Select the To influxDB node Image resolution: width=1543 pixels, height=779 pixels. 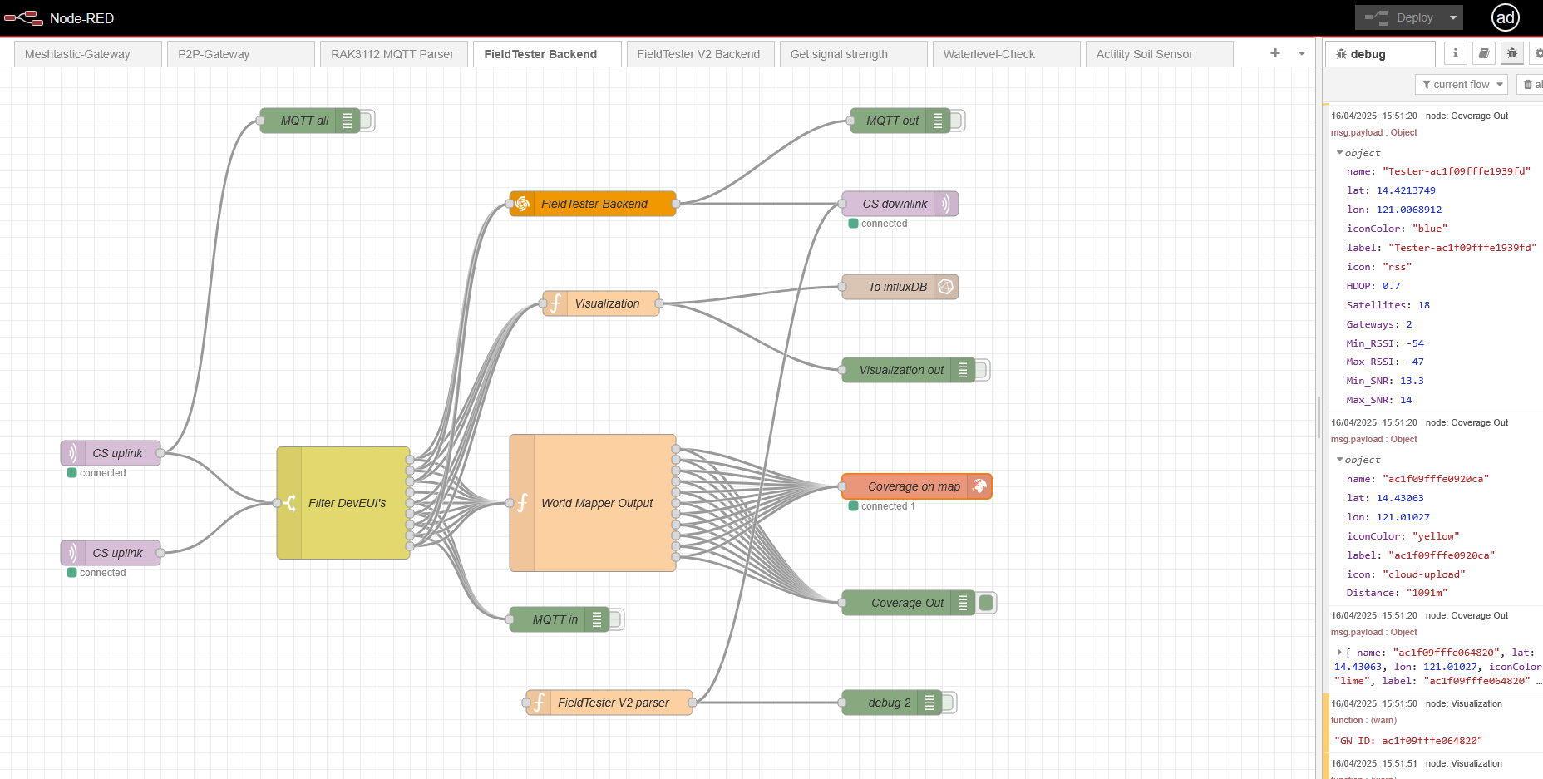897,287
